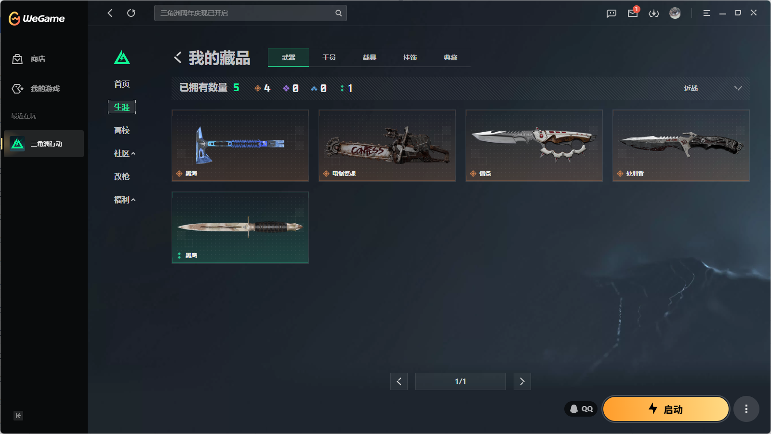Open the hamburger menu icon
This screenshot has width=771, height=434.
(706, 13)
